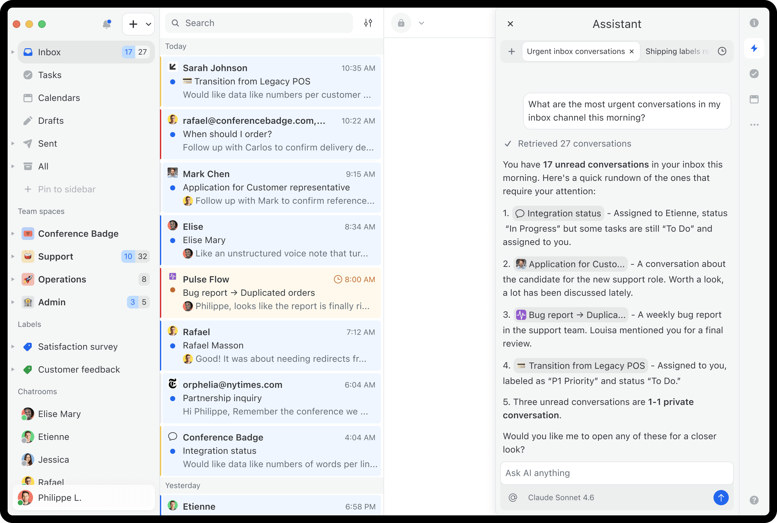Expand the Satisfaction survey label
777x523 pixels.
tap(13, 347)
